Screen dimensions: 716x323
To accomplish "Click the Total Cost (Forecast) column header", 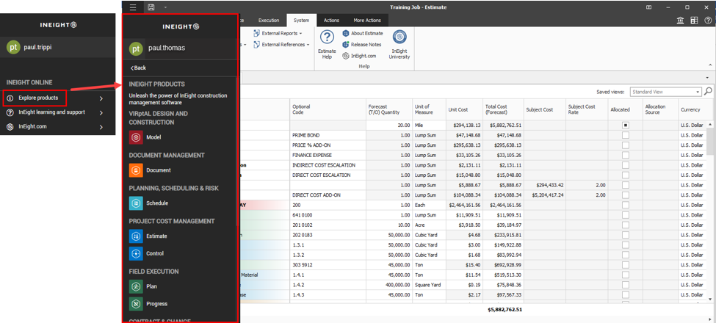I will (x=502, y=109).
